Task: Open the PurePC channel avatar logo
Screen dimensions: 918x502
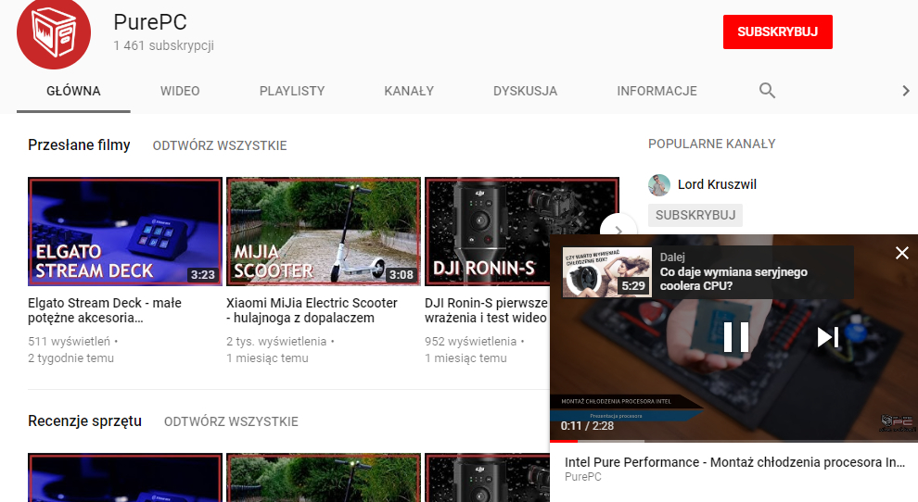Action: pyautogui.click(x=54, y=32)
